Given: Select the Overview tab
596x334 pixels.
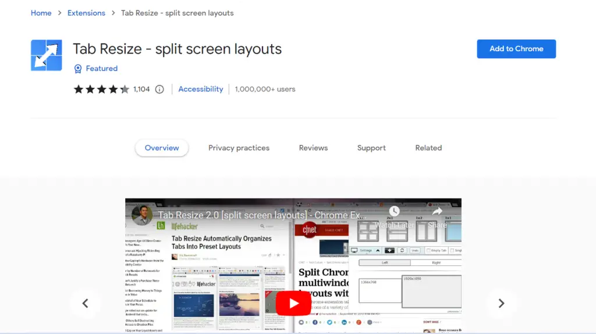Looking at the screenshot, I should point(162,148).
